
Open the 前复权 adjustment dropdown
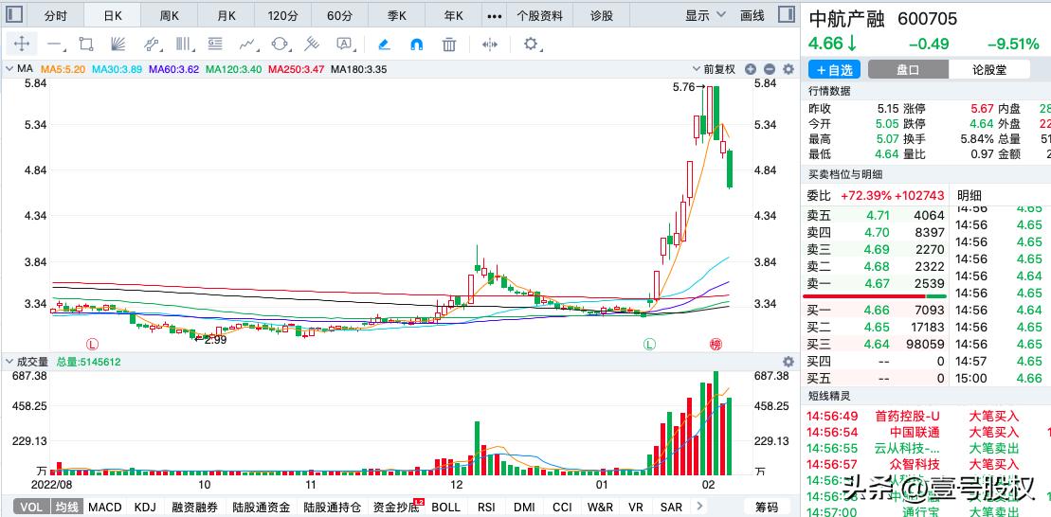[x=714, y=69]
